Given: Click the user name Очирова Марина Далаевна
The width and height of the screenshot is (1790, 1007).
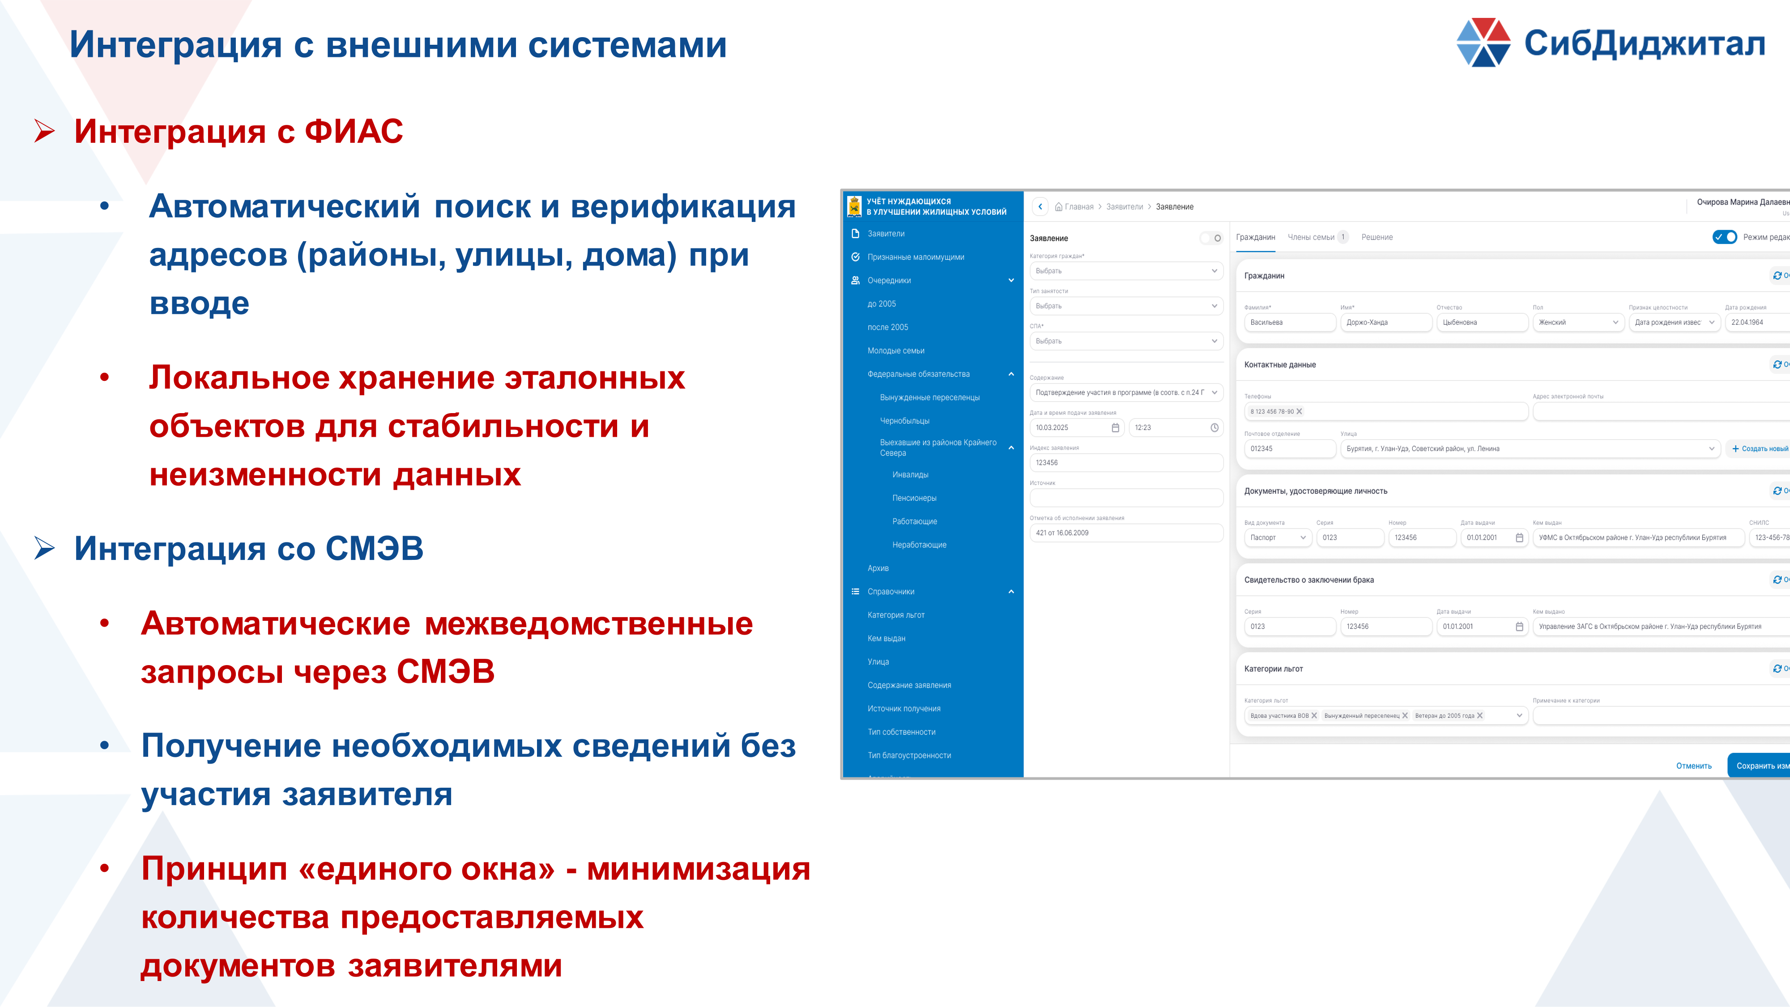Looking at the screenshot, I should (1743, 202).
